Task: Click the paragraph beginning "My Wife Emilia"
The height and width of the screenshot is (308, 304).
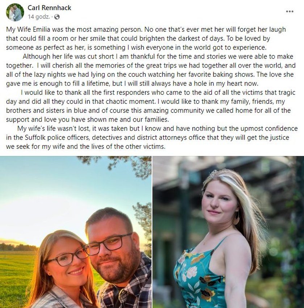Action: click(146, 38)
